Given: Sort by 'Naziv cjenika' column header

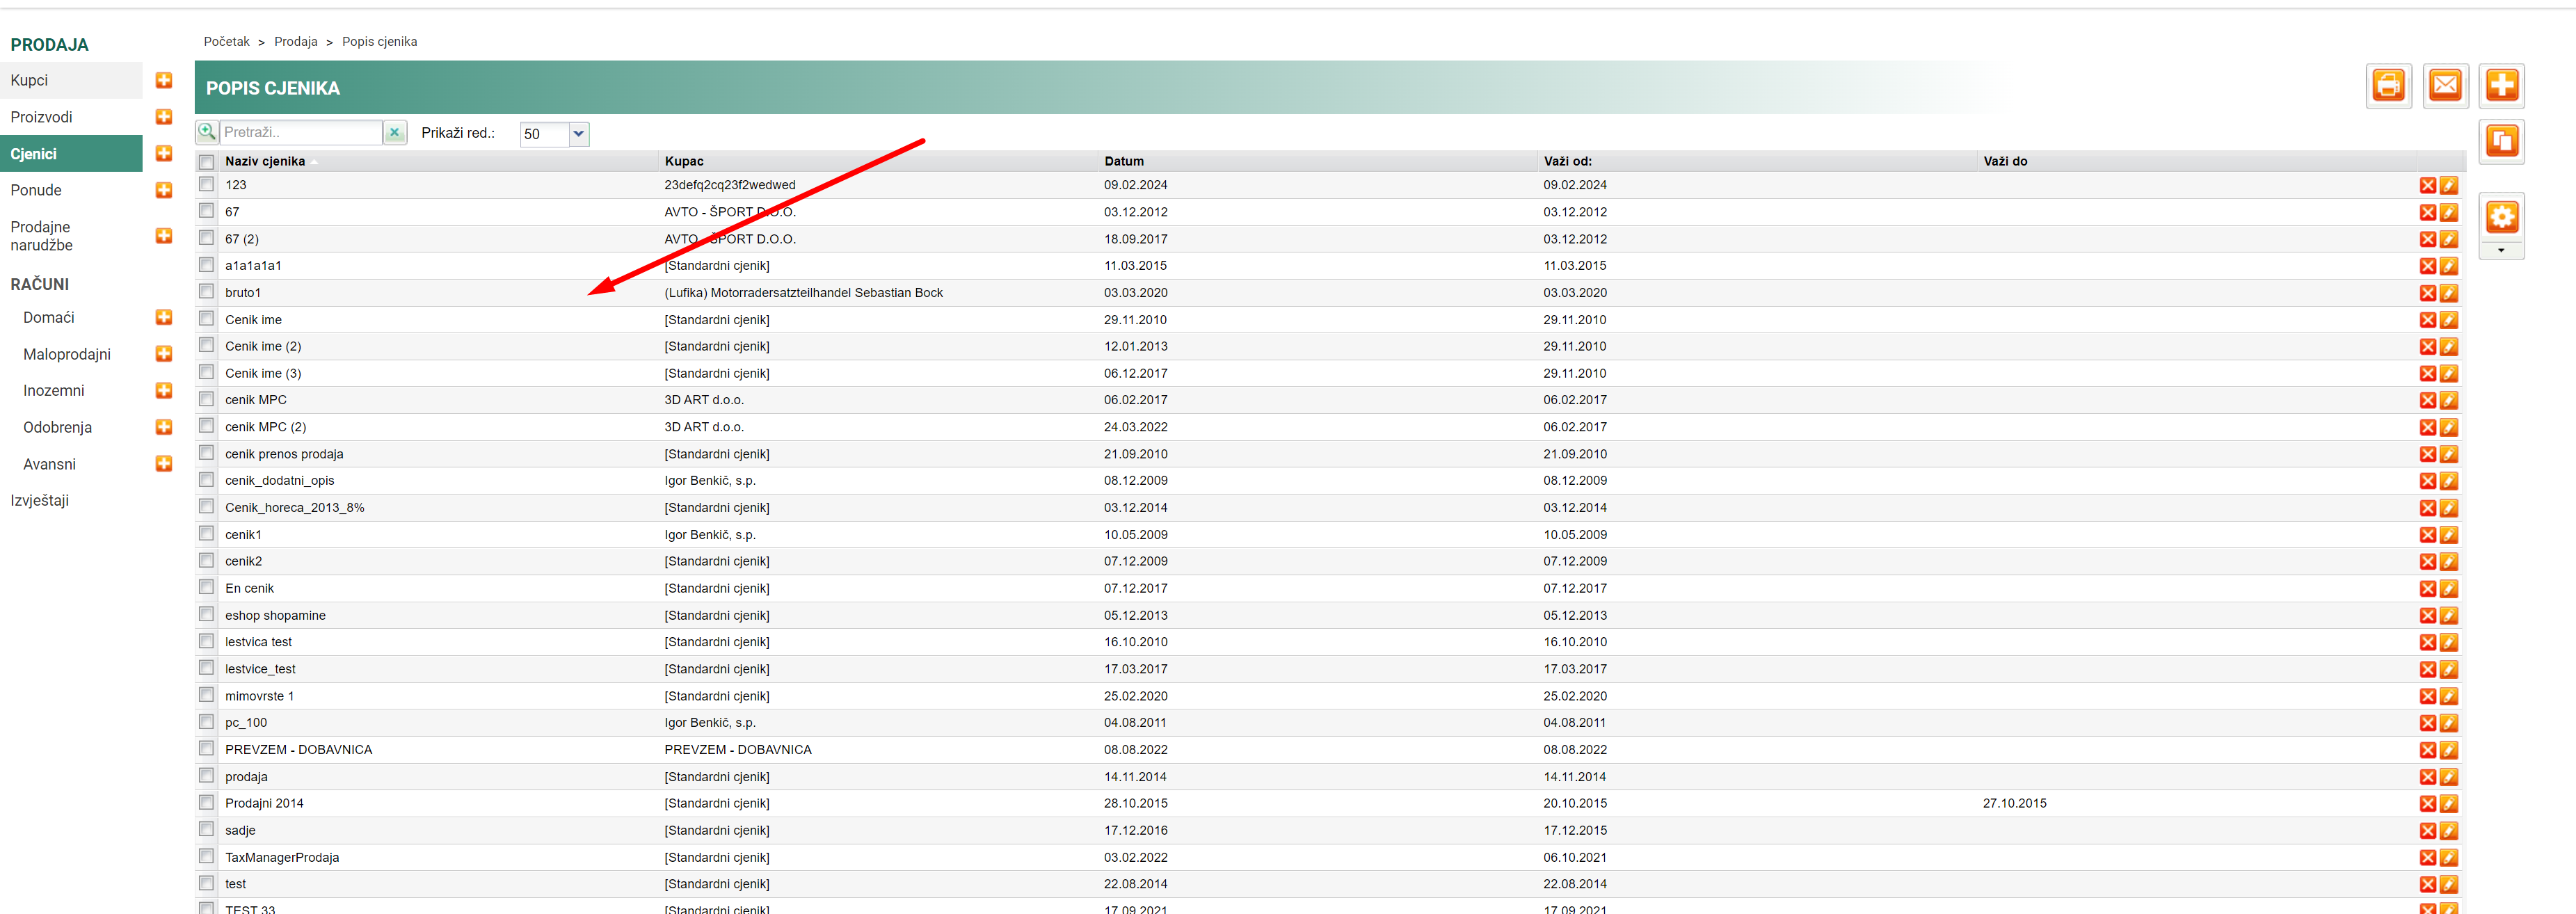Looking at the screenshot, I should (x=265, y=161).
